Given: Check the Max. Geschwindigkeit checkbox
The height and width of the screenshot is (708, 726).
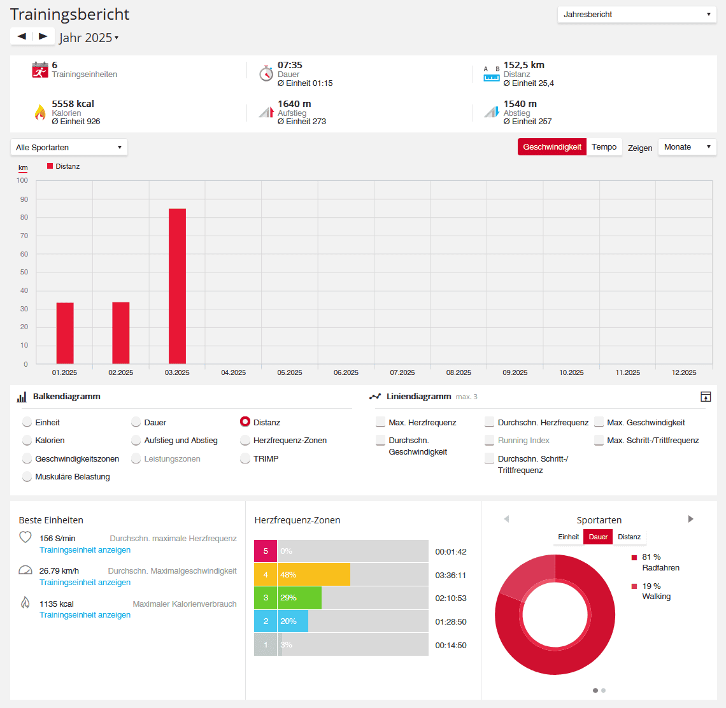Looking at the screenshot, I should (x=599, y=422).
